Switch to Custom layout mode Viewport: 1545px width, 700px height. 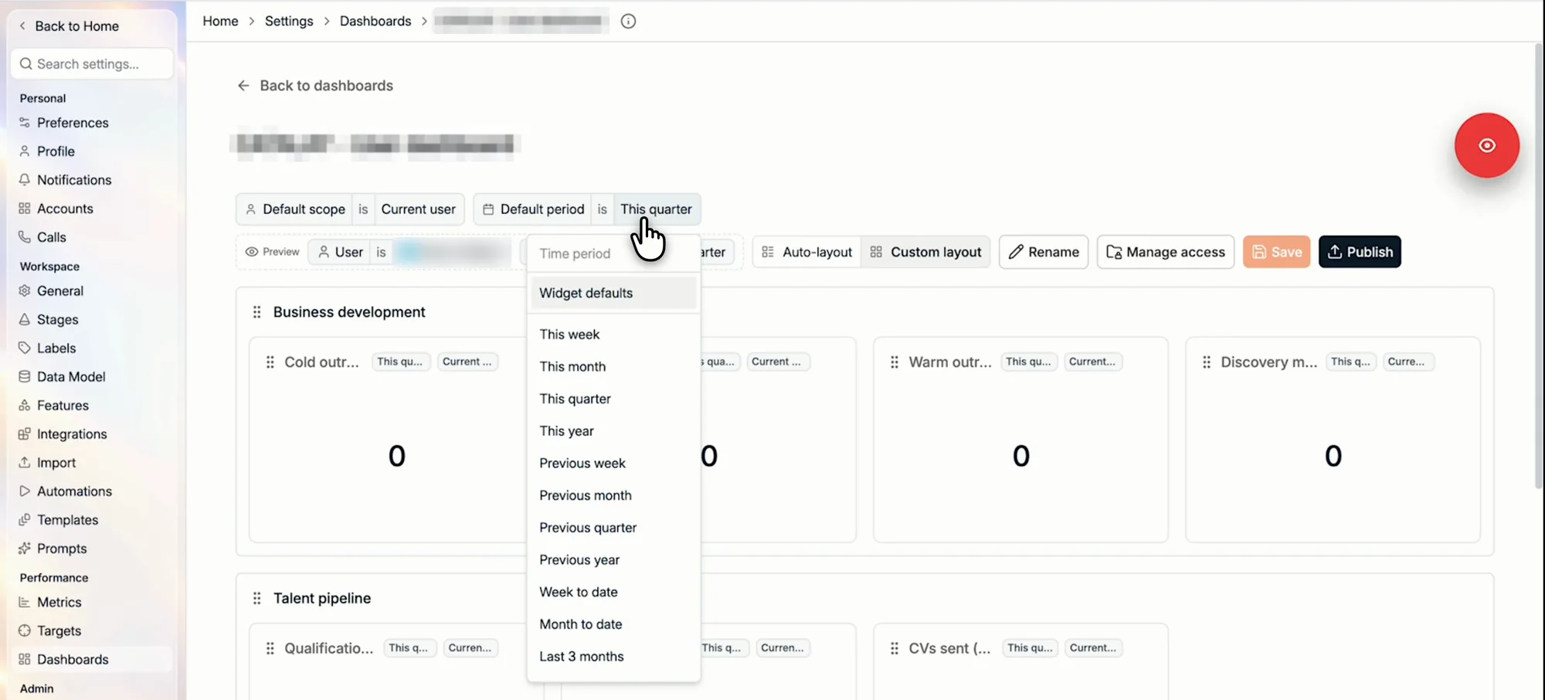925,252
